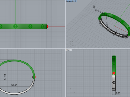Click the axis icon in Perspective viewport
Screen dimensions: 130x97
coord(72,43)
